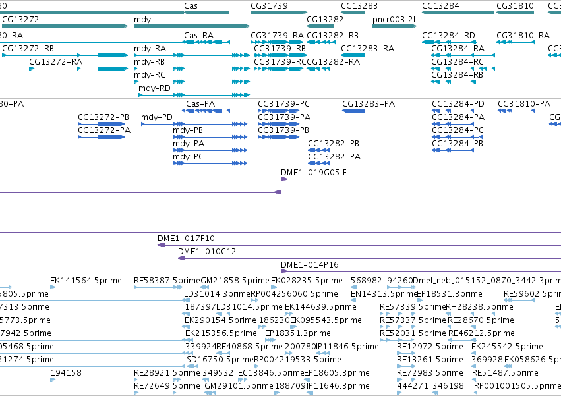Click EST label EK028235.5prime
This screenshot has height=396, width=561.
tap(307, 281)
